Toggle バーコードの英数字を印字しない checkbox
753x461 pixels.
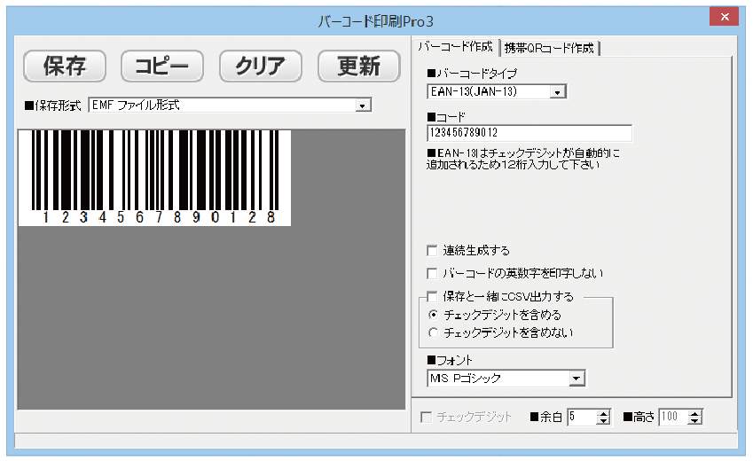pyautogui.click(x=432, y=274)
